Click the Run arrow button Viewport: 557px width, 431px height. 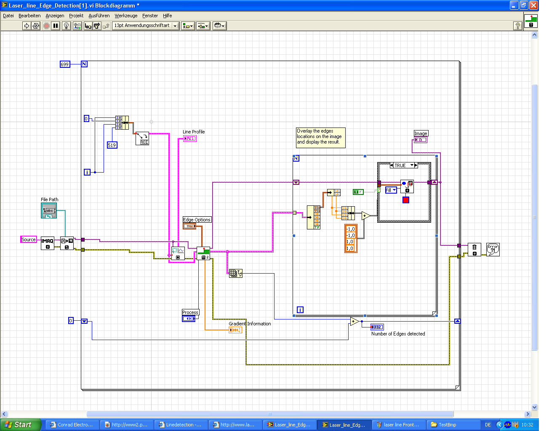[27, 26]
